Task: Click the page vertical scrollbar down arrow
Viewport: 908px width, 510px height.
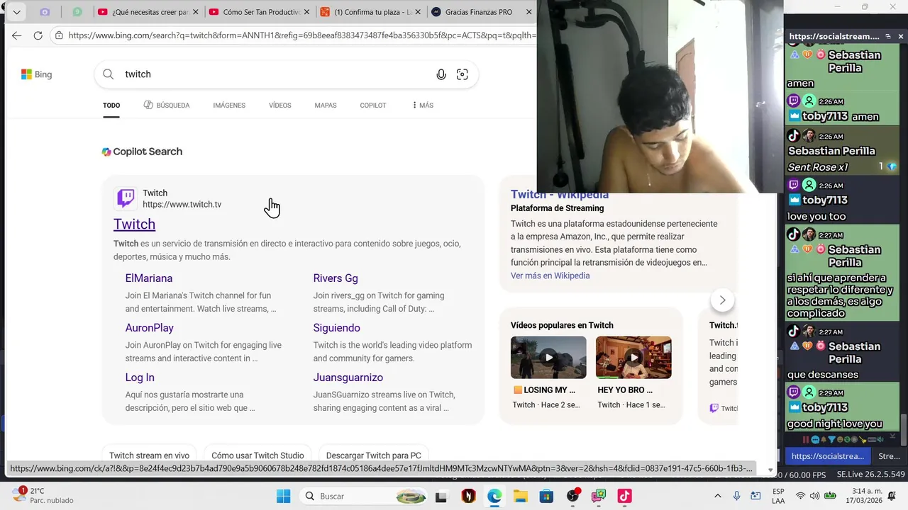Action: pyautogui.click(x=771, y=470)
